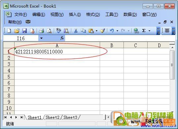Expand Standard toolbar options chevron

tap(158, 31)
